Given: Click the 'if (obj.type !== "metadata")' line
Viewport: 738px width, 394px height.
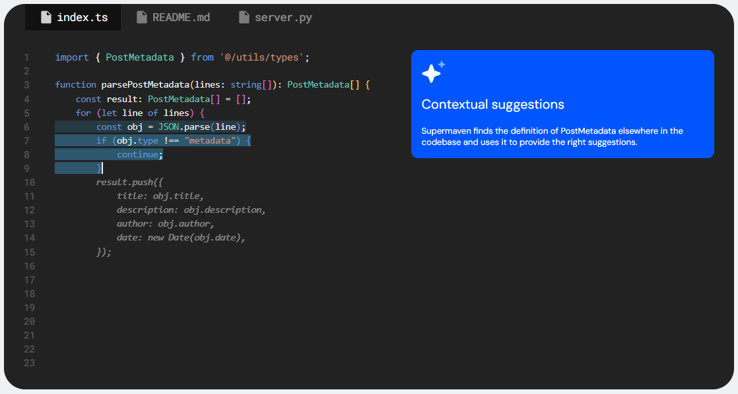Looking at the screenshot, I should click(174, 141).
